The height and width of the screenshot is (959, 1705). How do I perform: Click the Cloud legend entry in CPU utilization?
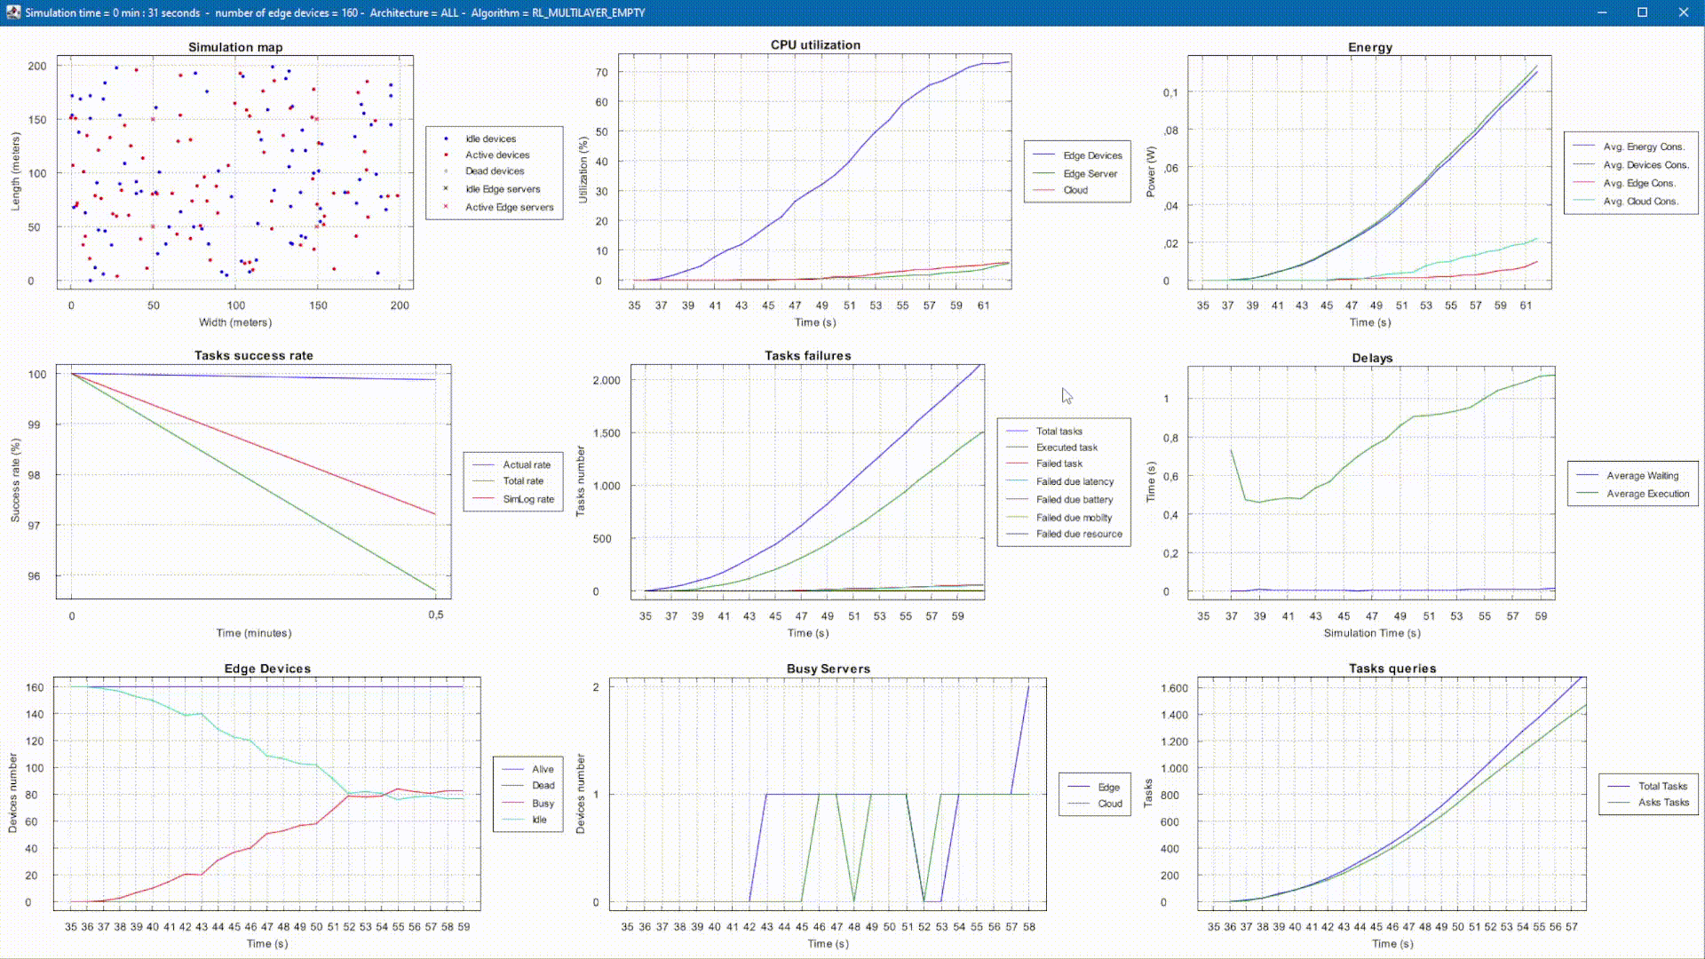tap(1075, 190)
